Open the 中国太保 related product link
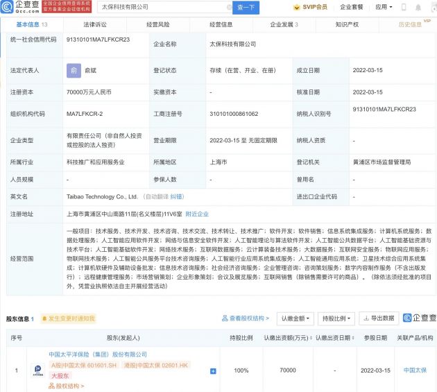Viewport: 437px width, 392px height. click(x=415, y=370)
